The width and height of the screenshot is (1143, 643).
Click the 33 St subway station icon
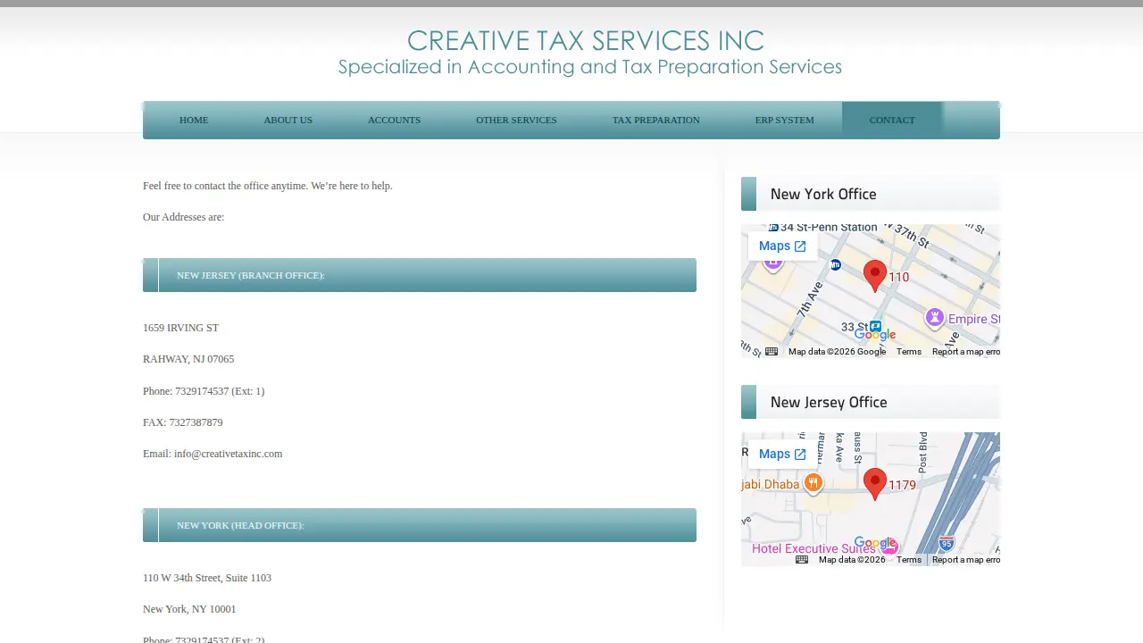pyautogui.click(x=876, y=327)
